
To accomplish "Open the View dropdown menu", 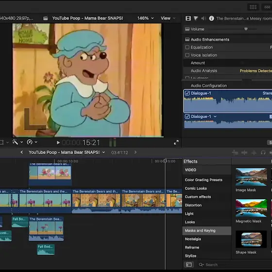I will [x=168, y=18].
